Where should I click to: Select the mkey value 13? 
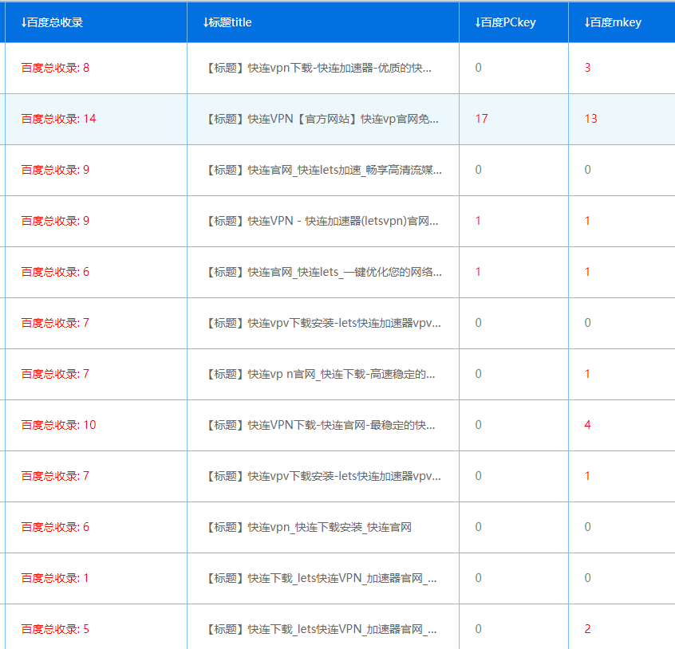tap(590, 119)
